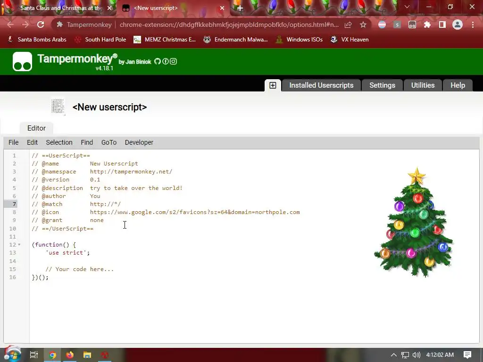
Task: Click the @description line text
Action: 107,188
